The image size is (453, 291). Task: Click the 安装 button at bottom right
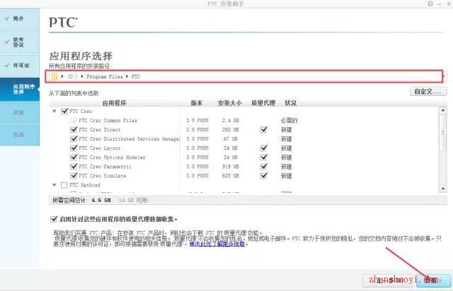coord(433,280)
